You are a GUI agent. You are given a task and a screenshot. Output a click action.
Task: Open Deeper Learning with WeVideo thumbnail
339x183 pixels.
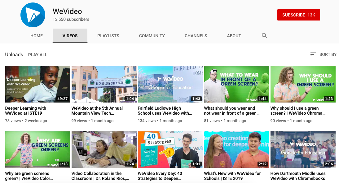point(38,84)
